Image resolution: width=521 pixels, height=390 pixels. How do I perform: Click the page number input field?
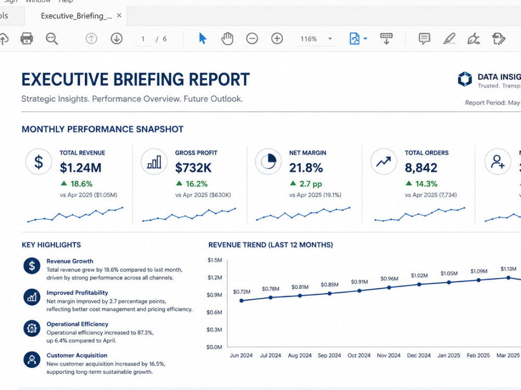click(143, 39)
